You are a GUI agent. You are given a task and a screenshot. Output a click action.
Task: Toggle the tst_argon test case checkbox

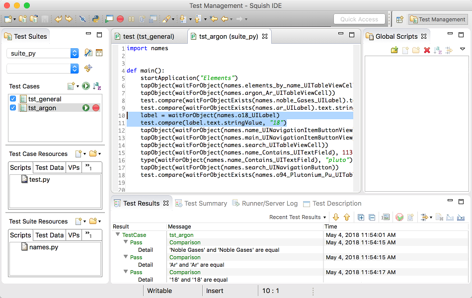(x=13, y=108)
